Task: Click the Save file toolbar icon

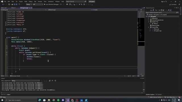Action: pos(15,5)
